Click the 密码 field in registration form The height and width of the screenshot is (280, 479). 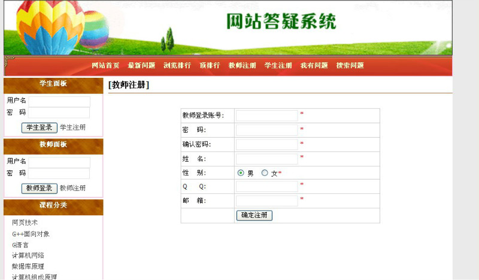point(266,130)
